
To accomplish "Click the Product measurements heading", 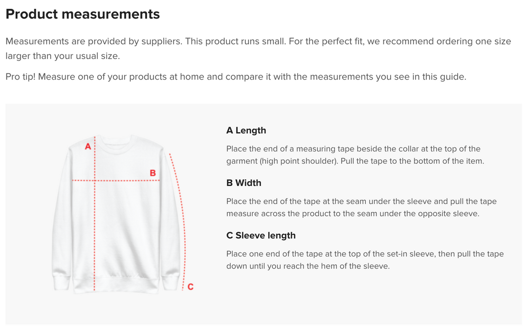I will point(83,14).
